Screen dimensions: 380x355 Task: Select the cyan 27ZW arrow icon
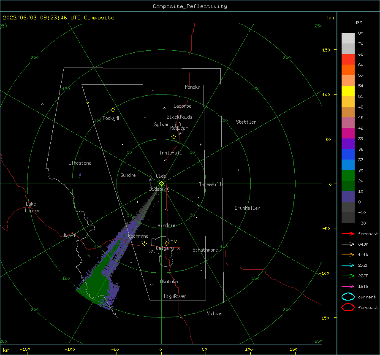pyautogui.click(x=348, y=266)
